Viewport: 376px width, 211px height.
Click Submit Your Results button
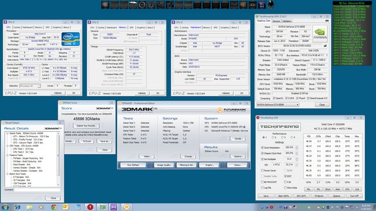[86, 126]
